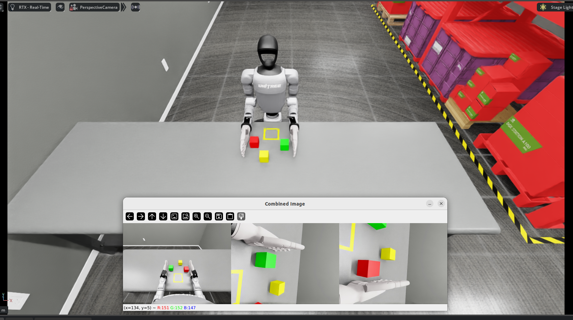Image resolution: width=573 pixels, height=320 pixels.
Task: Open the PerspectiveCamera selection dropdown
Action: [94, 7]
